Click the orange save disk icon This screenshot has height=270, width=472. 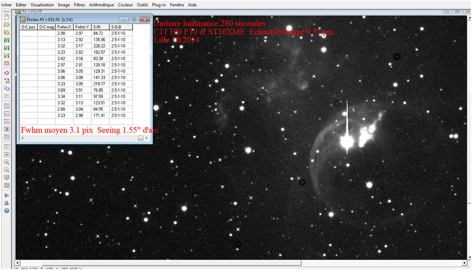tap(7, 56)
